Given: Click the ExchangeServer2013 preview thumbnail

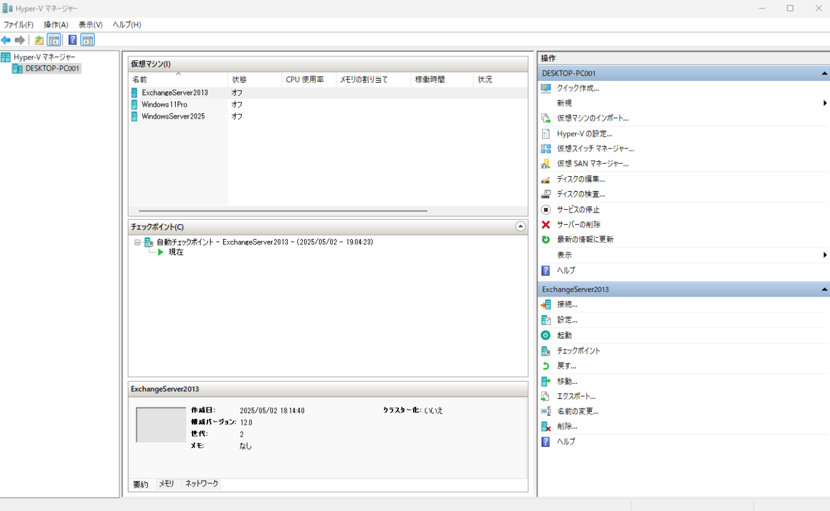Looking at the screenshot, I should 161,425.
